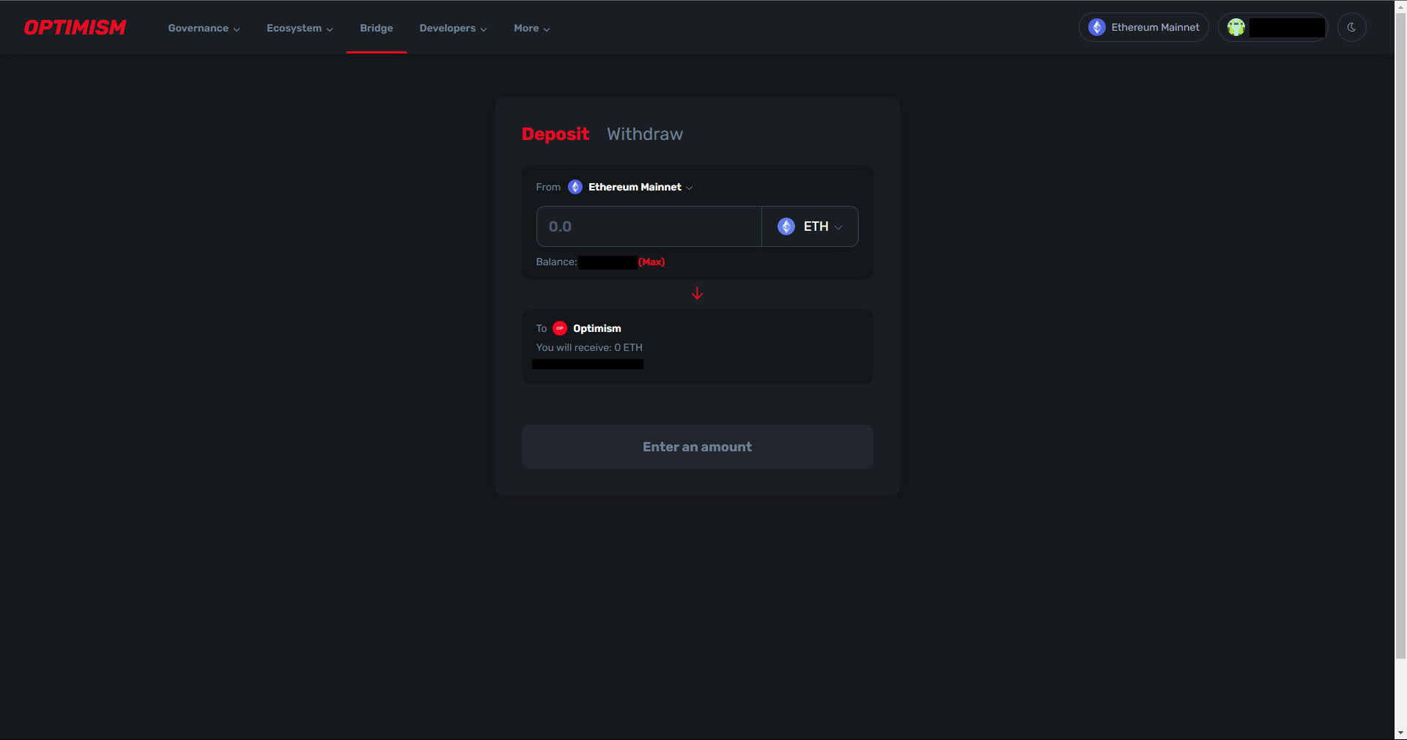Click the Max balance link
1407x740 pixels.
[x=651, y=262]
